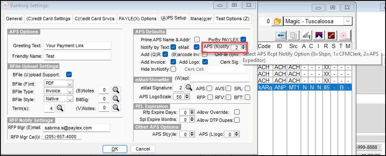386x156 pixels.
Task: Switch to the General tab
Action: [14, 19]
